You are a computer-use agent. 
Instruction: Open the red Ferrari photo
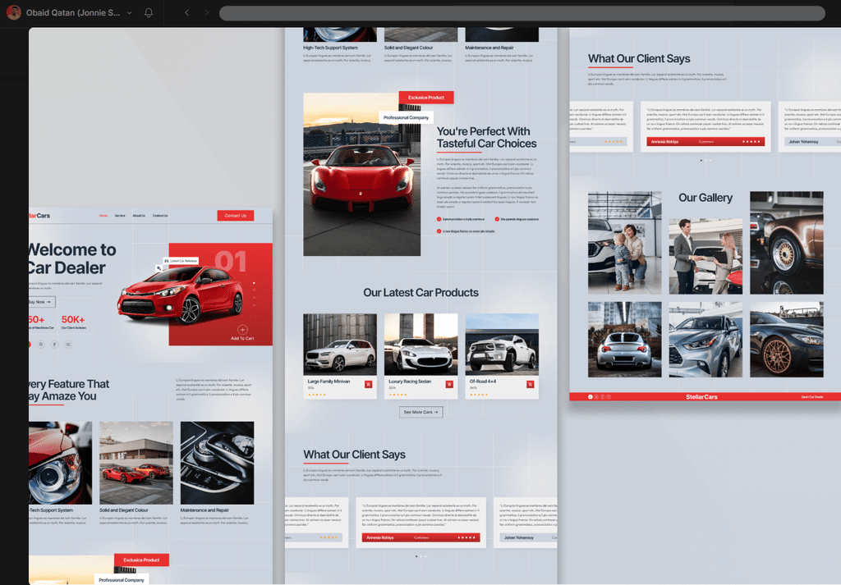(362, 175)
